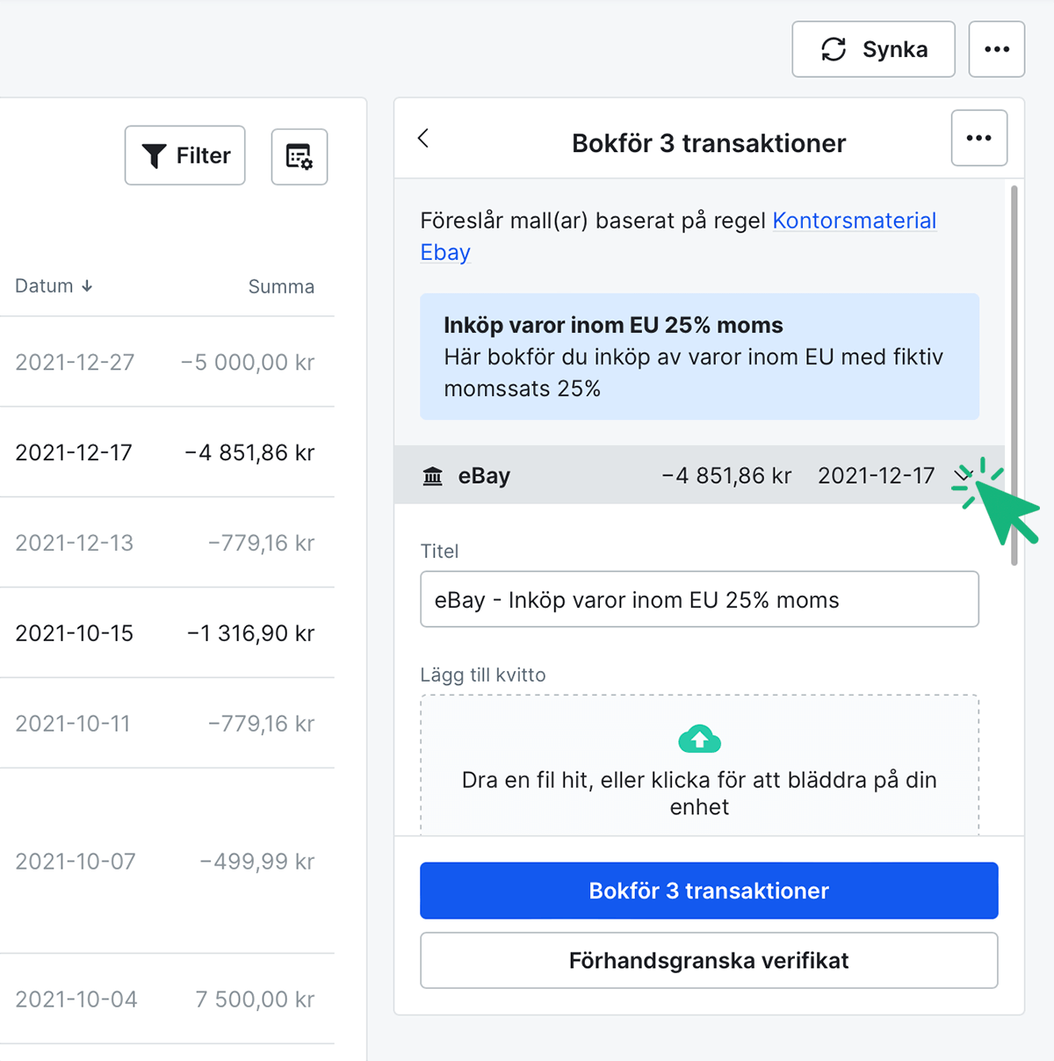Select the Inköp varor inom EU template

click(x=699, y=356)
